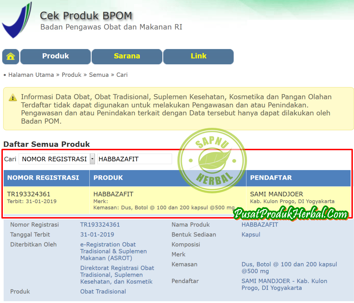Click the Diterbitkan Oleh label

click(x=33, y=245)
